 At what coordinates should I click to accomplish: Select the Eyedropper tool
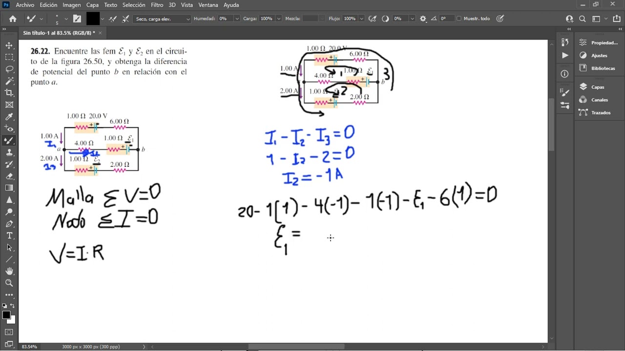9,117
